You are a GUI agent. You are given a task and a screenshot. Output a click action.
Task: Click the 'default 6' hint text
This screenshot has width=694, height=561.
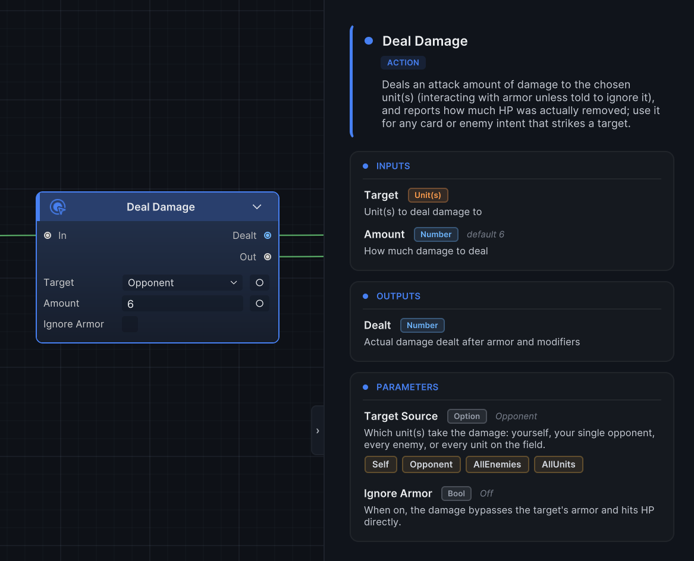[485, 235]
